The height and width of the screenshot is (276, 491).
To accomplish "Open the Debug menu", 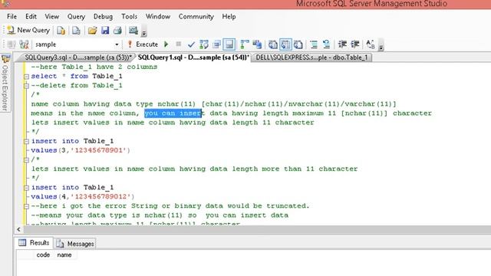I will [x=103, y=17].
